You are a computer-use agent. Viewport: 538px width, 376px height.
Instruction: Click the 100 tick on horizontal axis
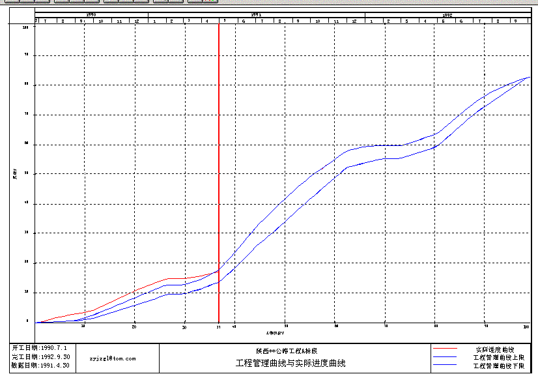click(526, 326)
